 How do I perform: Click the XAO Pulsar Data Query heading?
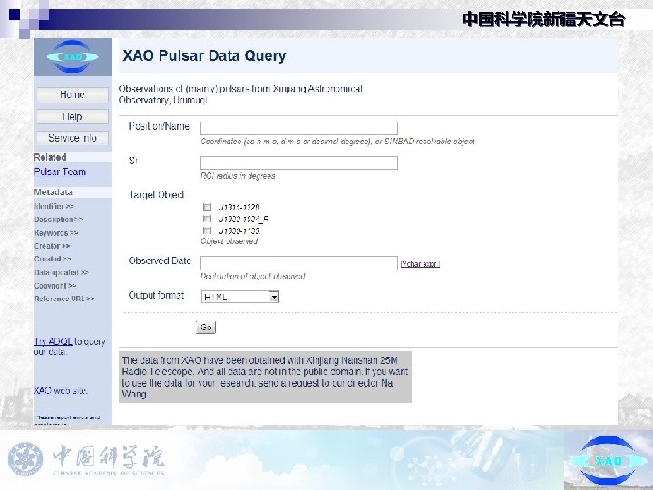click(x=204, y=55)
